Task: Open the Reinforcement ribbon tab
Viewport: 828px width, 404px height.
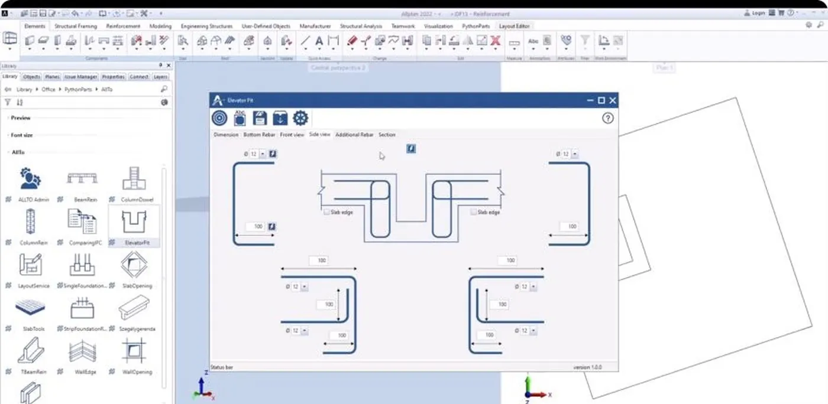Action: click(x=123, y=26)
